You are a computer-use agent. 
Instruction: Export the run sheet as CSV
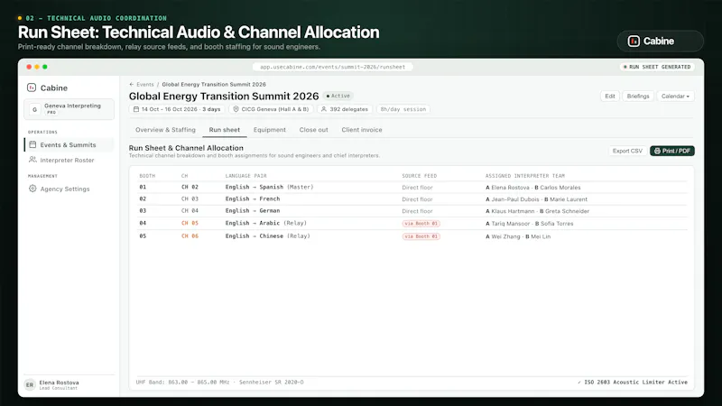[627, 151]
